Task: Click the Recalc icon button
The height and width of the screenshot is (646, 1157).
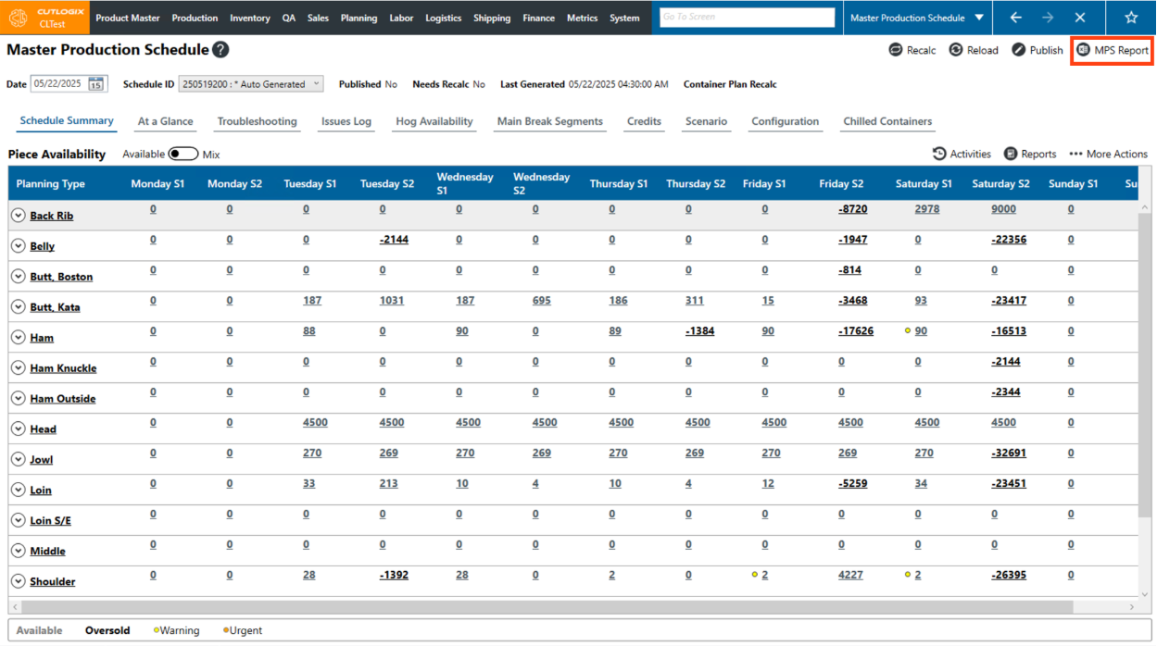Action: pyautogui.click(x=896, y=50)
